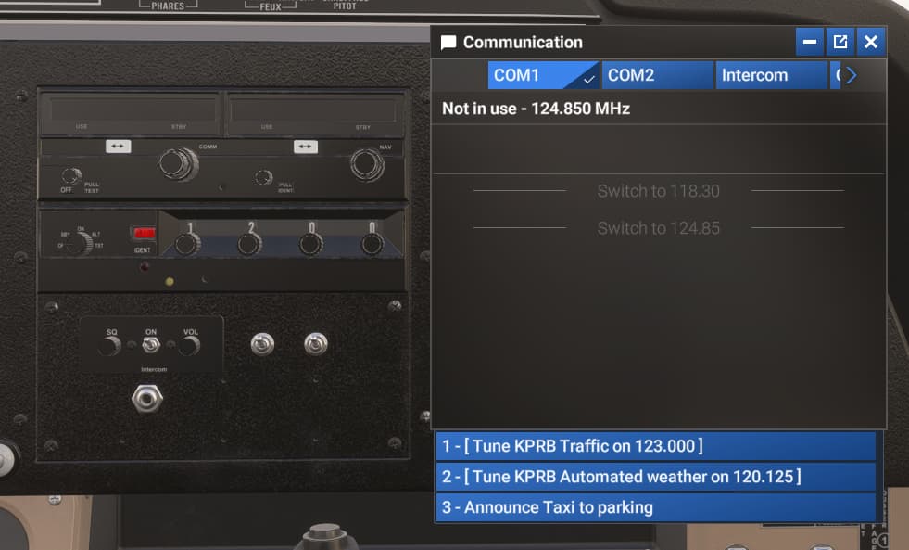Switch to the COM2 tab
Viewport: 909px width, 550px height.
click(x=657, y=75)
